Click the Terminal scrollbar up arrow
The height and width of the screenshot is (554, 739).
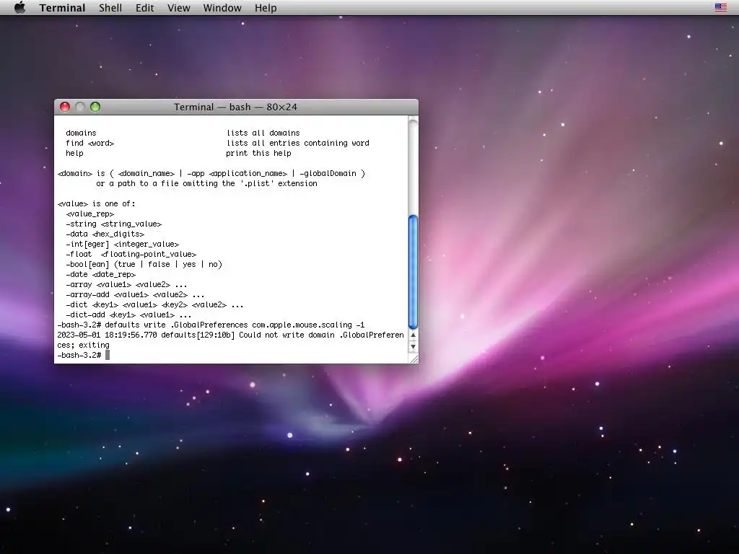click(x=413, y=335)
